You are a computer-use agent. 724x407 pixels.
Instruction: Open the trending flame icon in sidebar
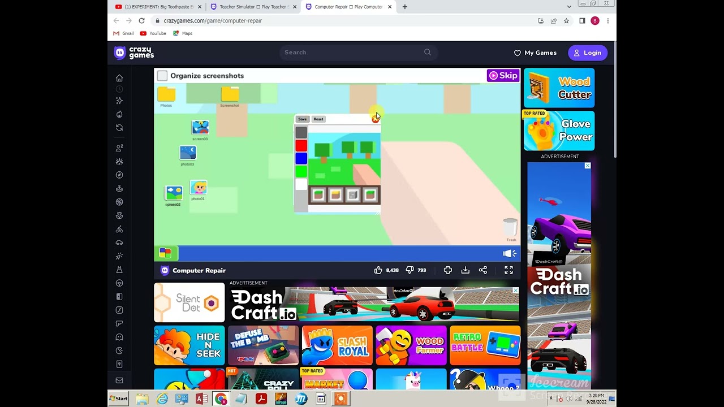[119, 114]
